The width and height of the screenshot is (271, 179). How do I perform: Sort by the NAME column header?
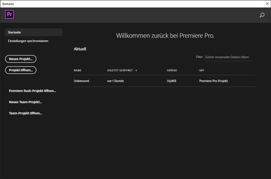point(78,70)
